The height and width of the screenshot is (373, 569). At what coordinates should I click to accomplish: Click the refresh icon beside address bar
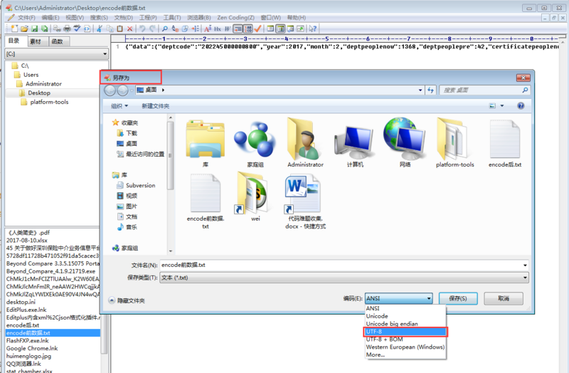click(430, 90)
